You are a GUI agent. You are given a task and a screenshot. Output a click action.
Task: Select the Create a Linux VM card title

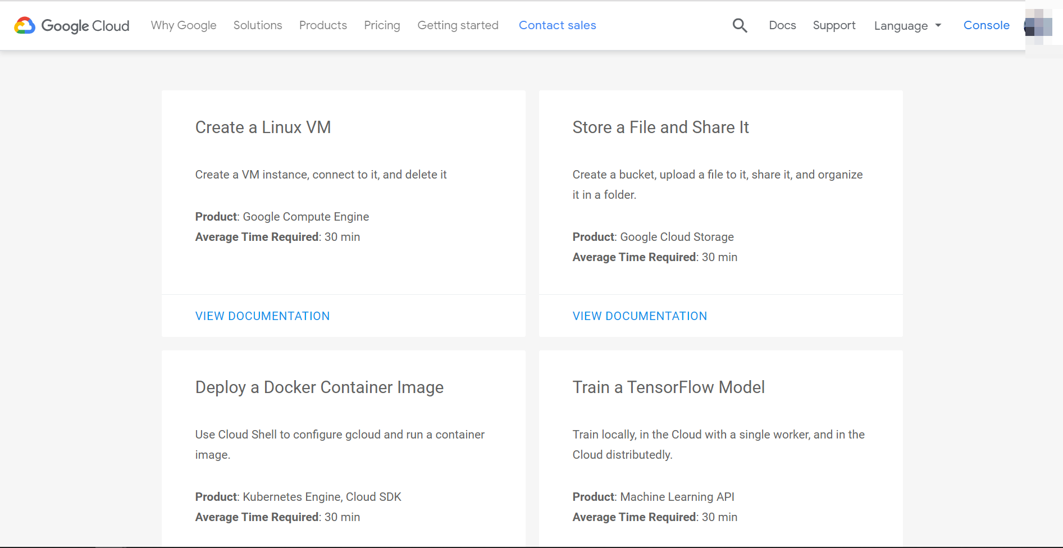[x=263, y=127]
